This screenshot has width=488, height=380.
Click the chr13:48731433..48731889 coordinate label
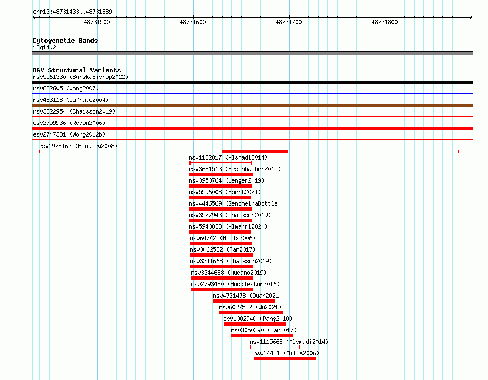coord(72,12)
